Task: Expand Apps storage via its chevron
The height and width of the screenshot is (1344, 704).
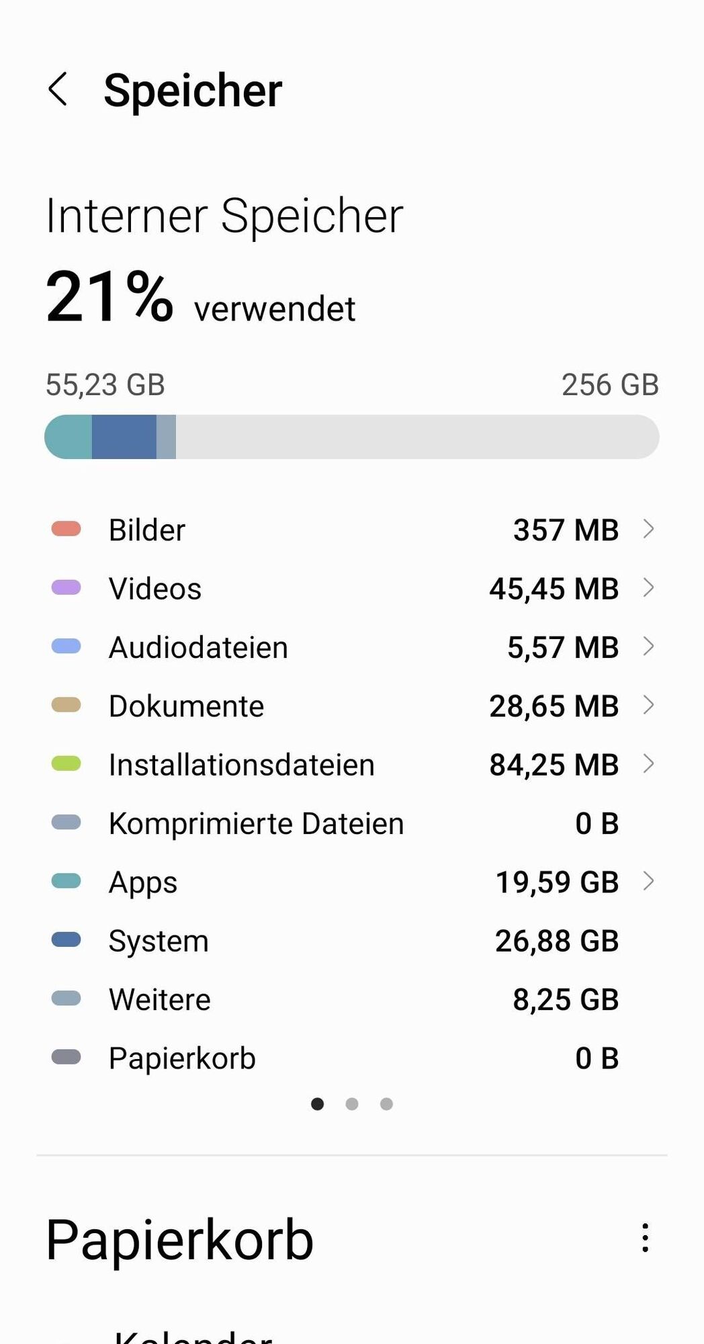Action: pyautogui.click(x=648, y=881)
